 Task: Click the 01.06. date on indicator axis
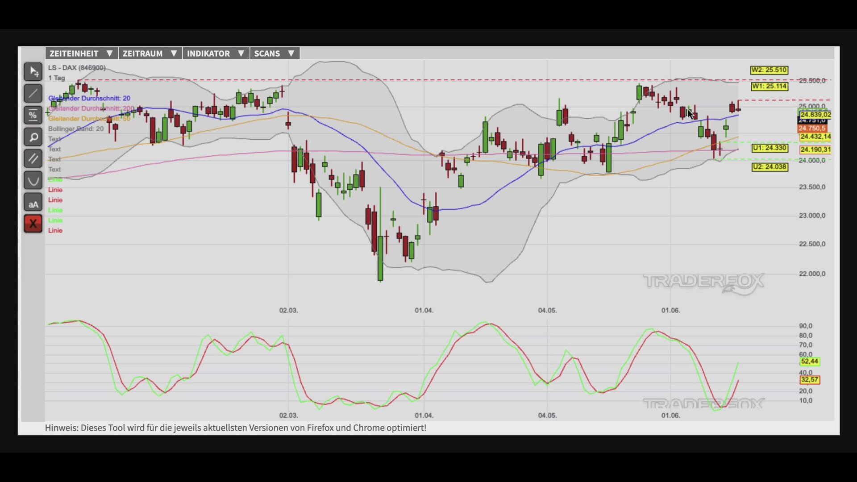point(670,416)
